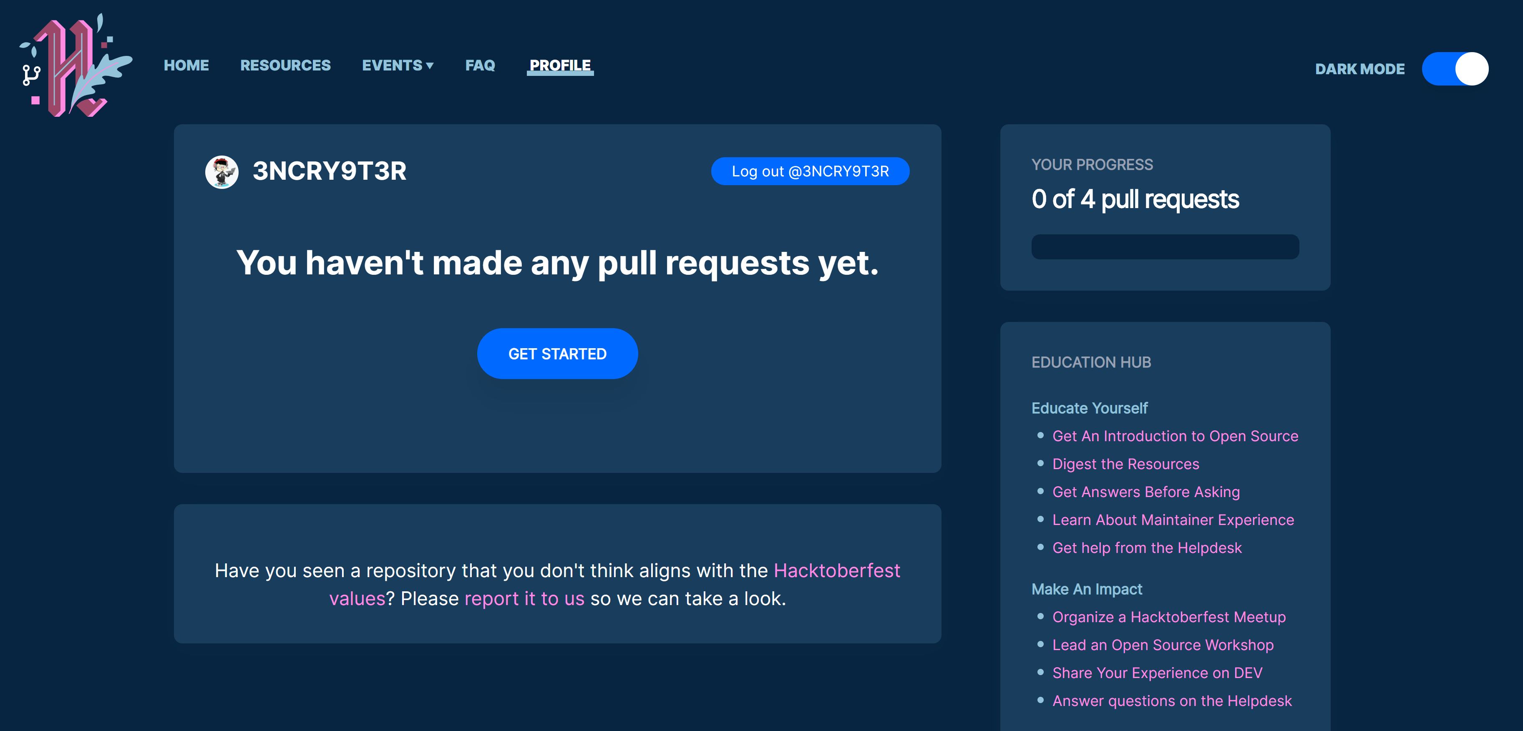This screenshot has height=731, width=1523.
Task: Open Organize a Hacktoberfest Meetup link
Action: point(1168,617)
